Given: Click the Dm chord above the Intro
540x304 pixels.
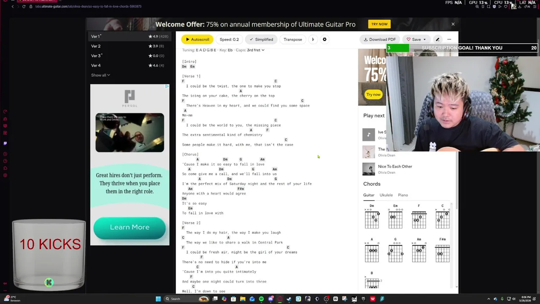Looking at the screenshot, I should [184, 67].
